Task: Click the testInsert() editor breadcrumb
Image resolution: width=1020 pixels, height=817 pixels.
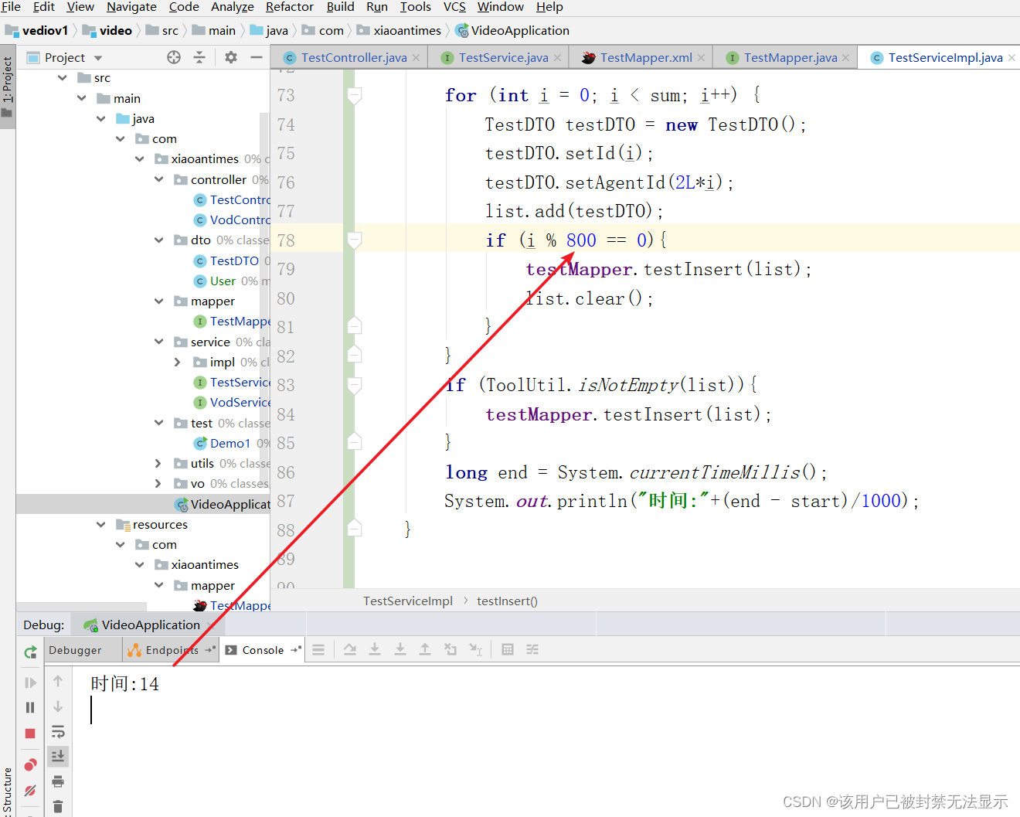Action: [507, 601]
